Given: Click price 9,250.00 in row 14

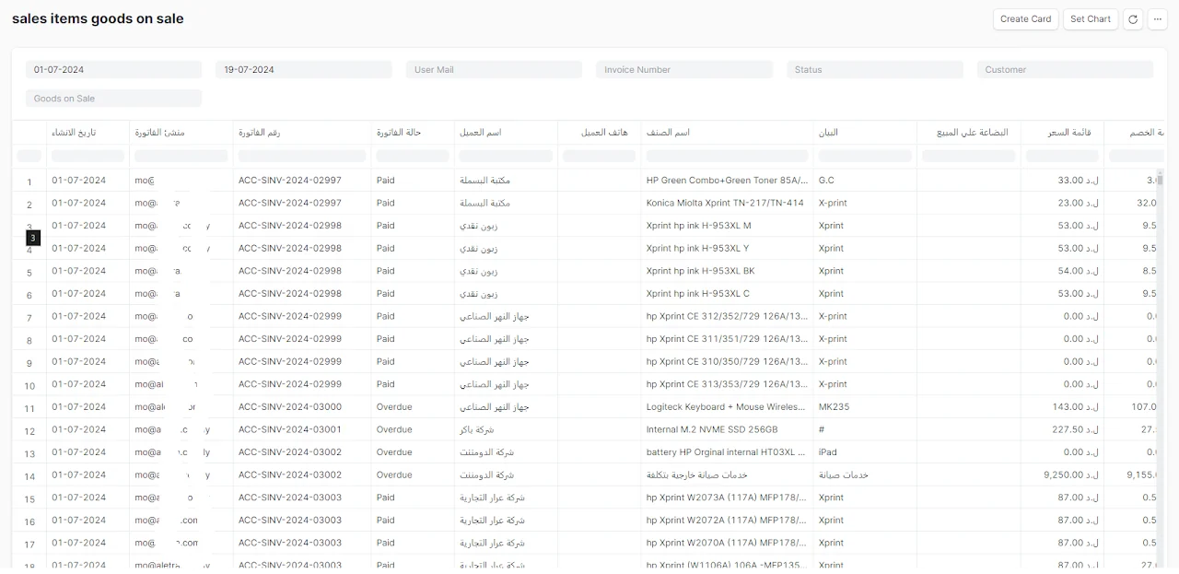Looking at the screenshot, I should [x=1073, y=474].
